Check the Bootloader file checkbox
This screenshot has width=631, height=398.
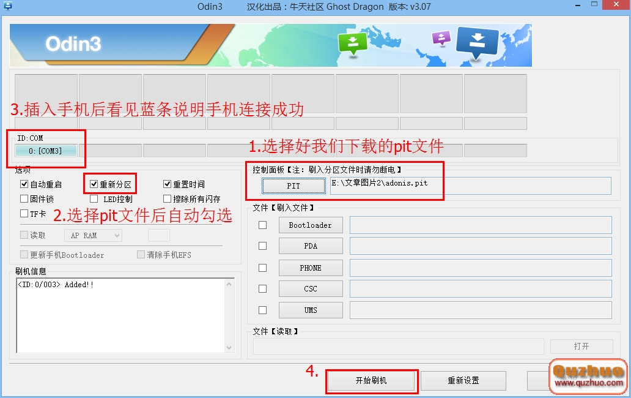262,225
